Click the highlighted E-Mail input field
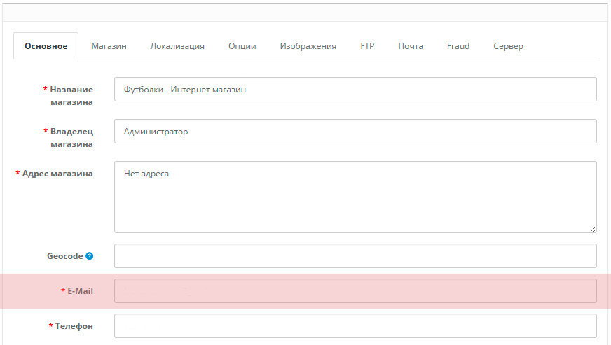 [x=355, y=291]
